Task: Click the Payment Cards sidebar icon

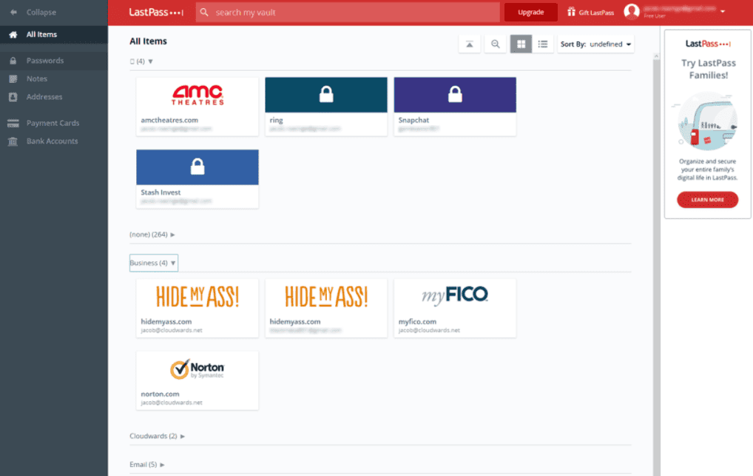Action: [13, 123]
